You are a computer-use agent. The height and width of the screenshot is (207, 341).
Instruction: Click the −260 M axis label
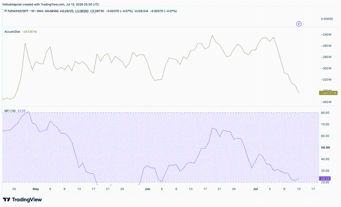tap(326, 46)
